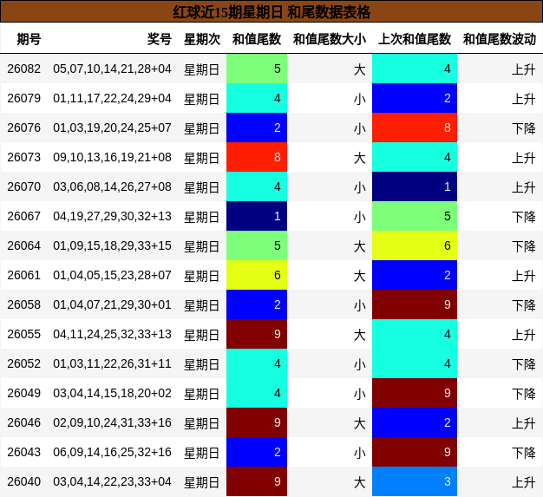Click dark red 和值尾数 cell 9 in row 26055

pos(257,334)
